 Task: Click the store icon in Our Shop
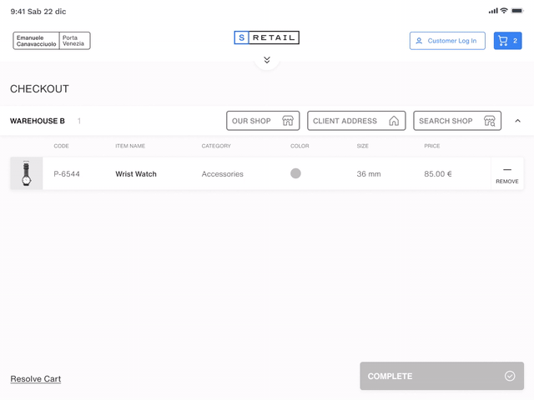tap(288, 121)
